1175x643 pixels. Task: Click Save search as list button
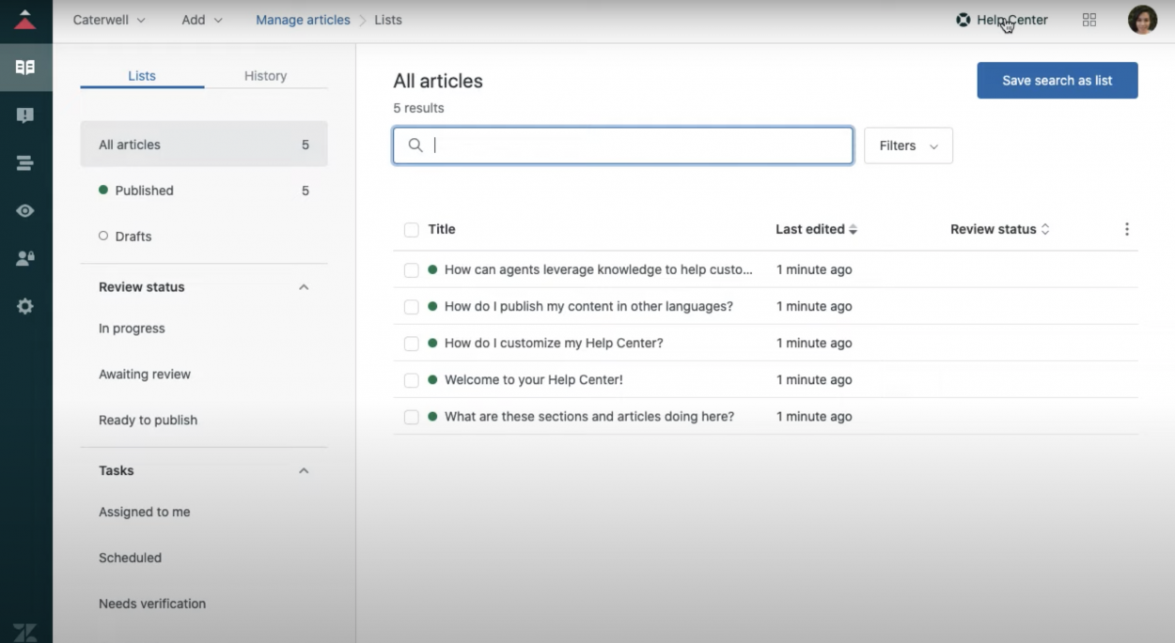[1057, 81]
